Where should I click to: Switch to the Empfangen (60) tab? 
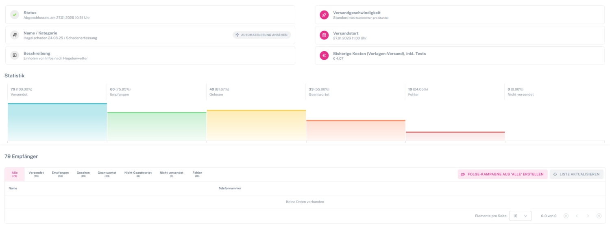[x=60, y=174]
